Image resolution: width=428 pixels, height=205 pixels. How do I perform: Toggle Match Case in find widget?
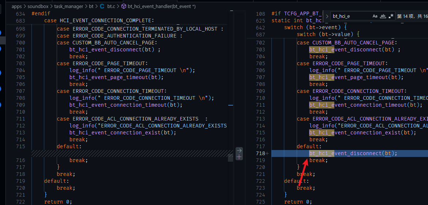(x=375, y=16)
